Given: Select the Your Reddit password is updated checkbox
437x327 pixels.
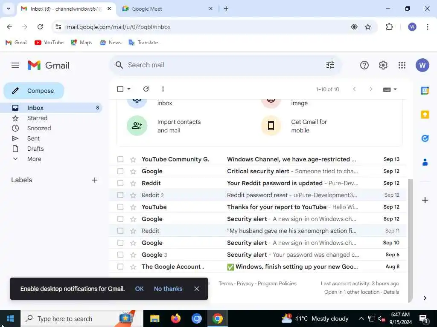Looking at the screenshot, I should pyautogui.click(x=120, y=183).
